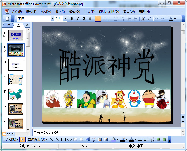Select slide 7 thumbnail

point(16,124)
